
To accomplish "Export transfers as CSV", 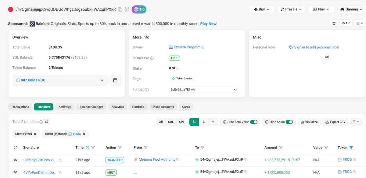I will [x=335, y=122].
